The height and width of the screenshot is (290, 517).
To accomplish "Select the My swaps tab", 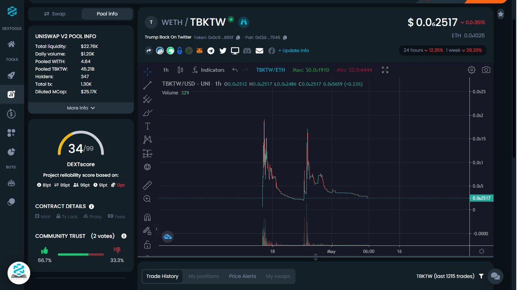I will pos(278,276).
